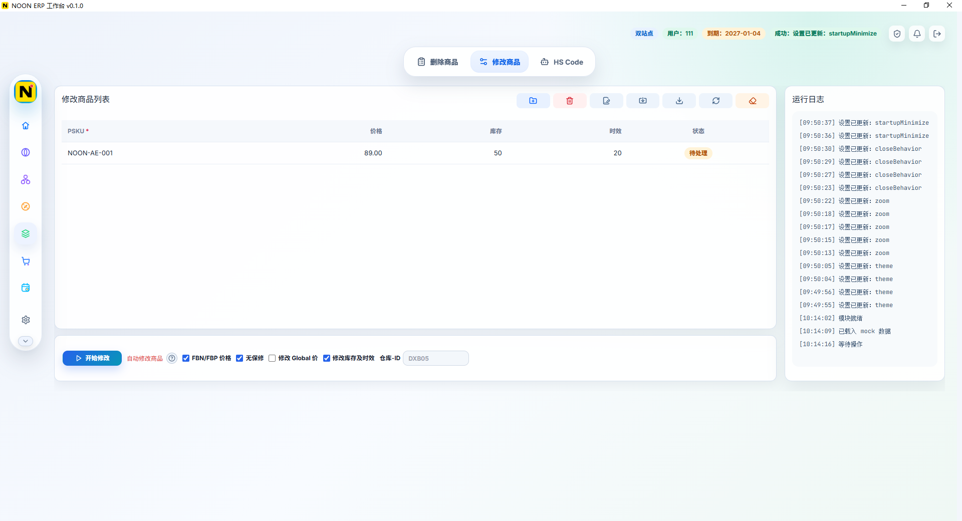Click the refresh icon in list toolbar

716,101
